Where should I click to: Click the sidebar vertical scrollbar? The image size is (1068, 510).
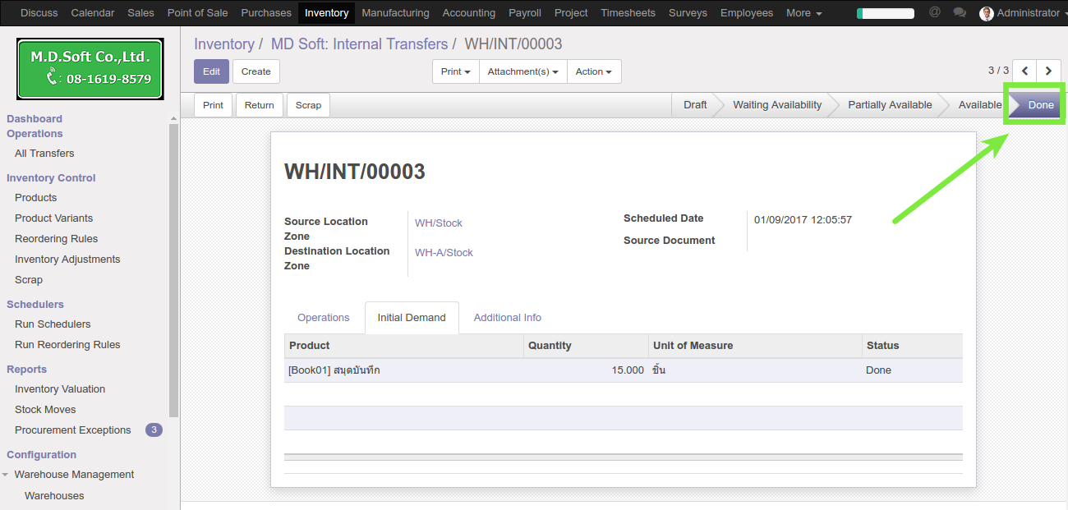click(173, 271)
